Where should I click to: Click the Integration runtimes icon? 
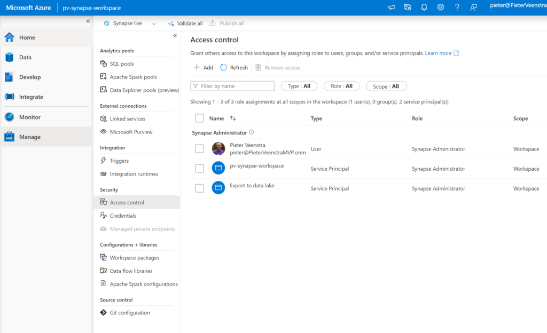coord(103,173)
